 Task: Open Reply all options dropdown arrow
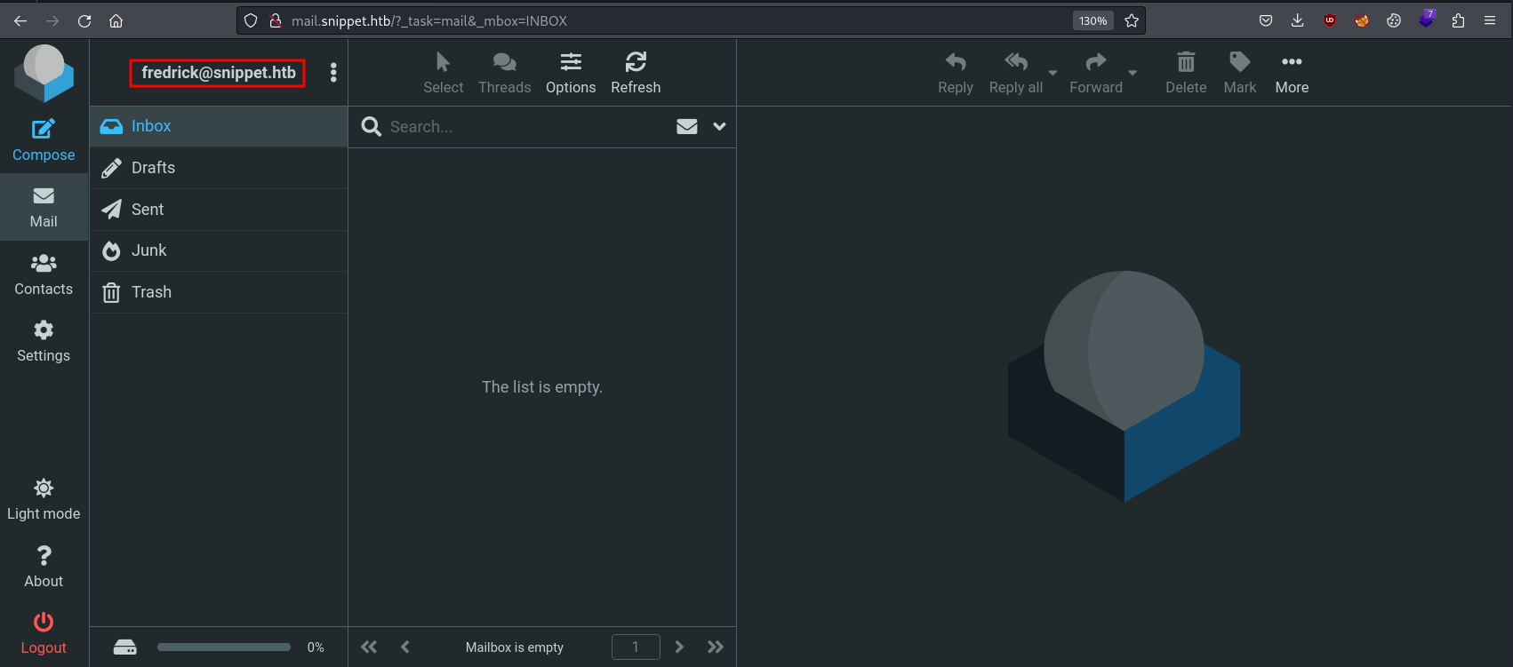tap(1053, 73)
